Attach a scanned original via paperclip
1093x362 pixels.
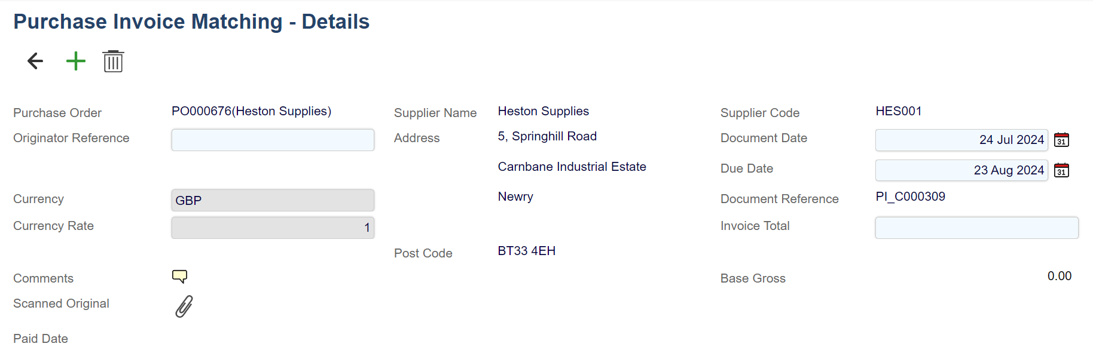click(x=184, y=306)
